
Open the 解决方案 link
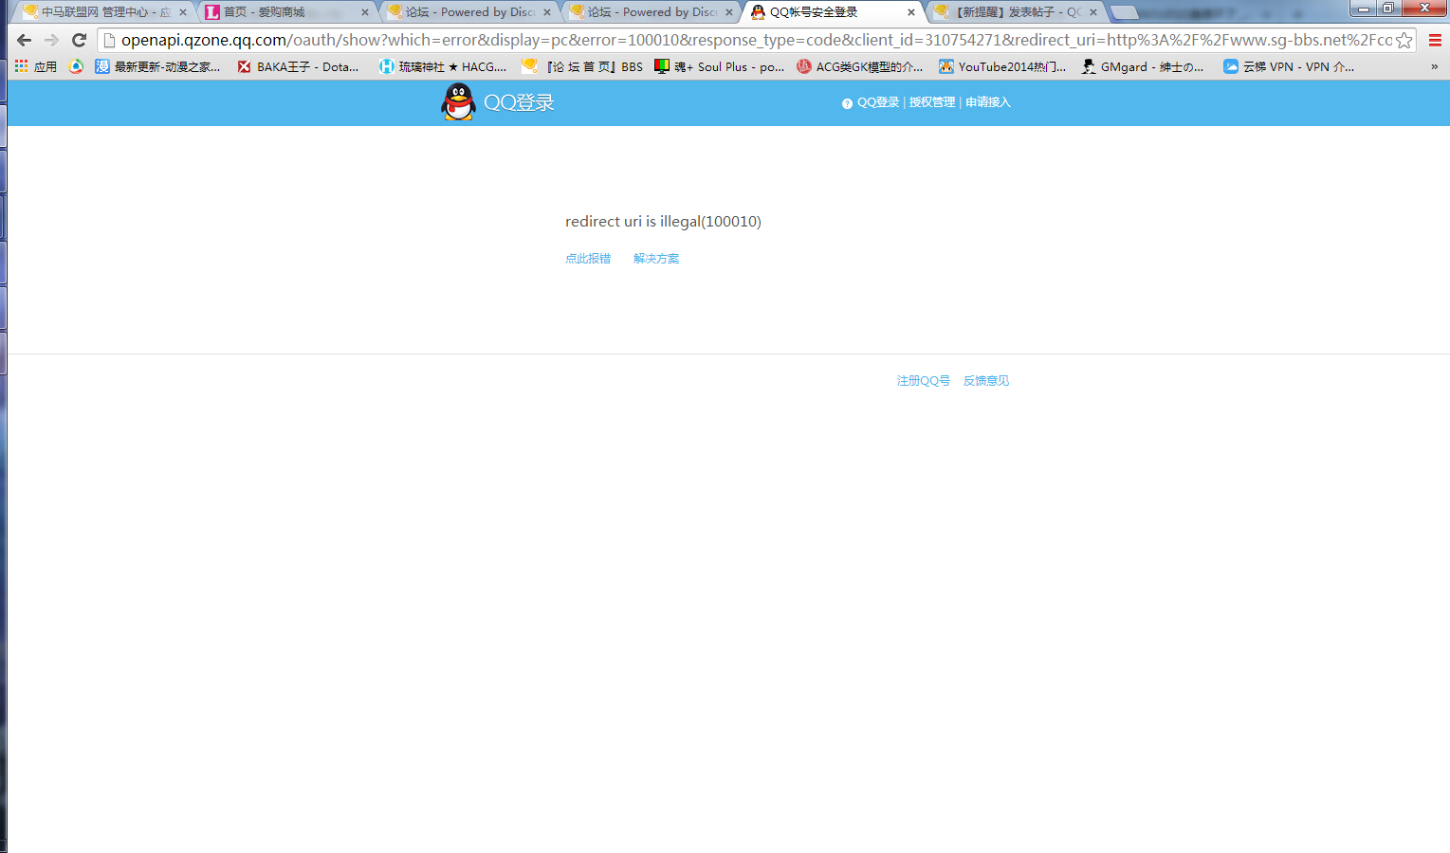[656, 259]
